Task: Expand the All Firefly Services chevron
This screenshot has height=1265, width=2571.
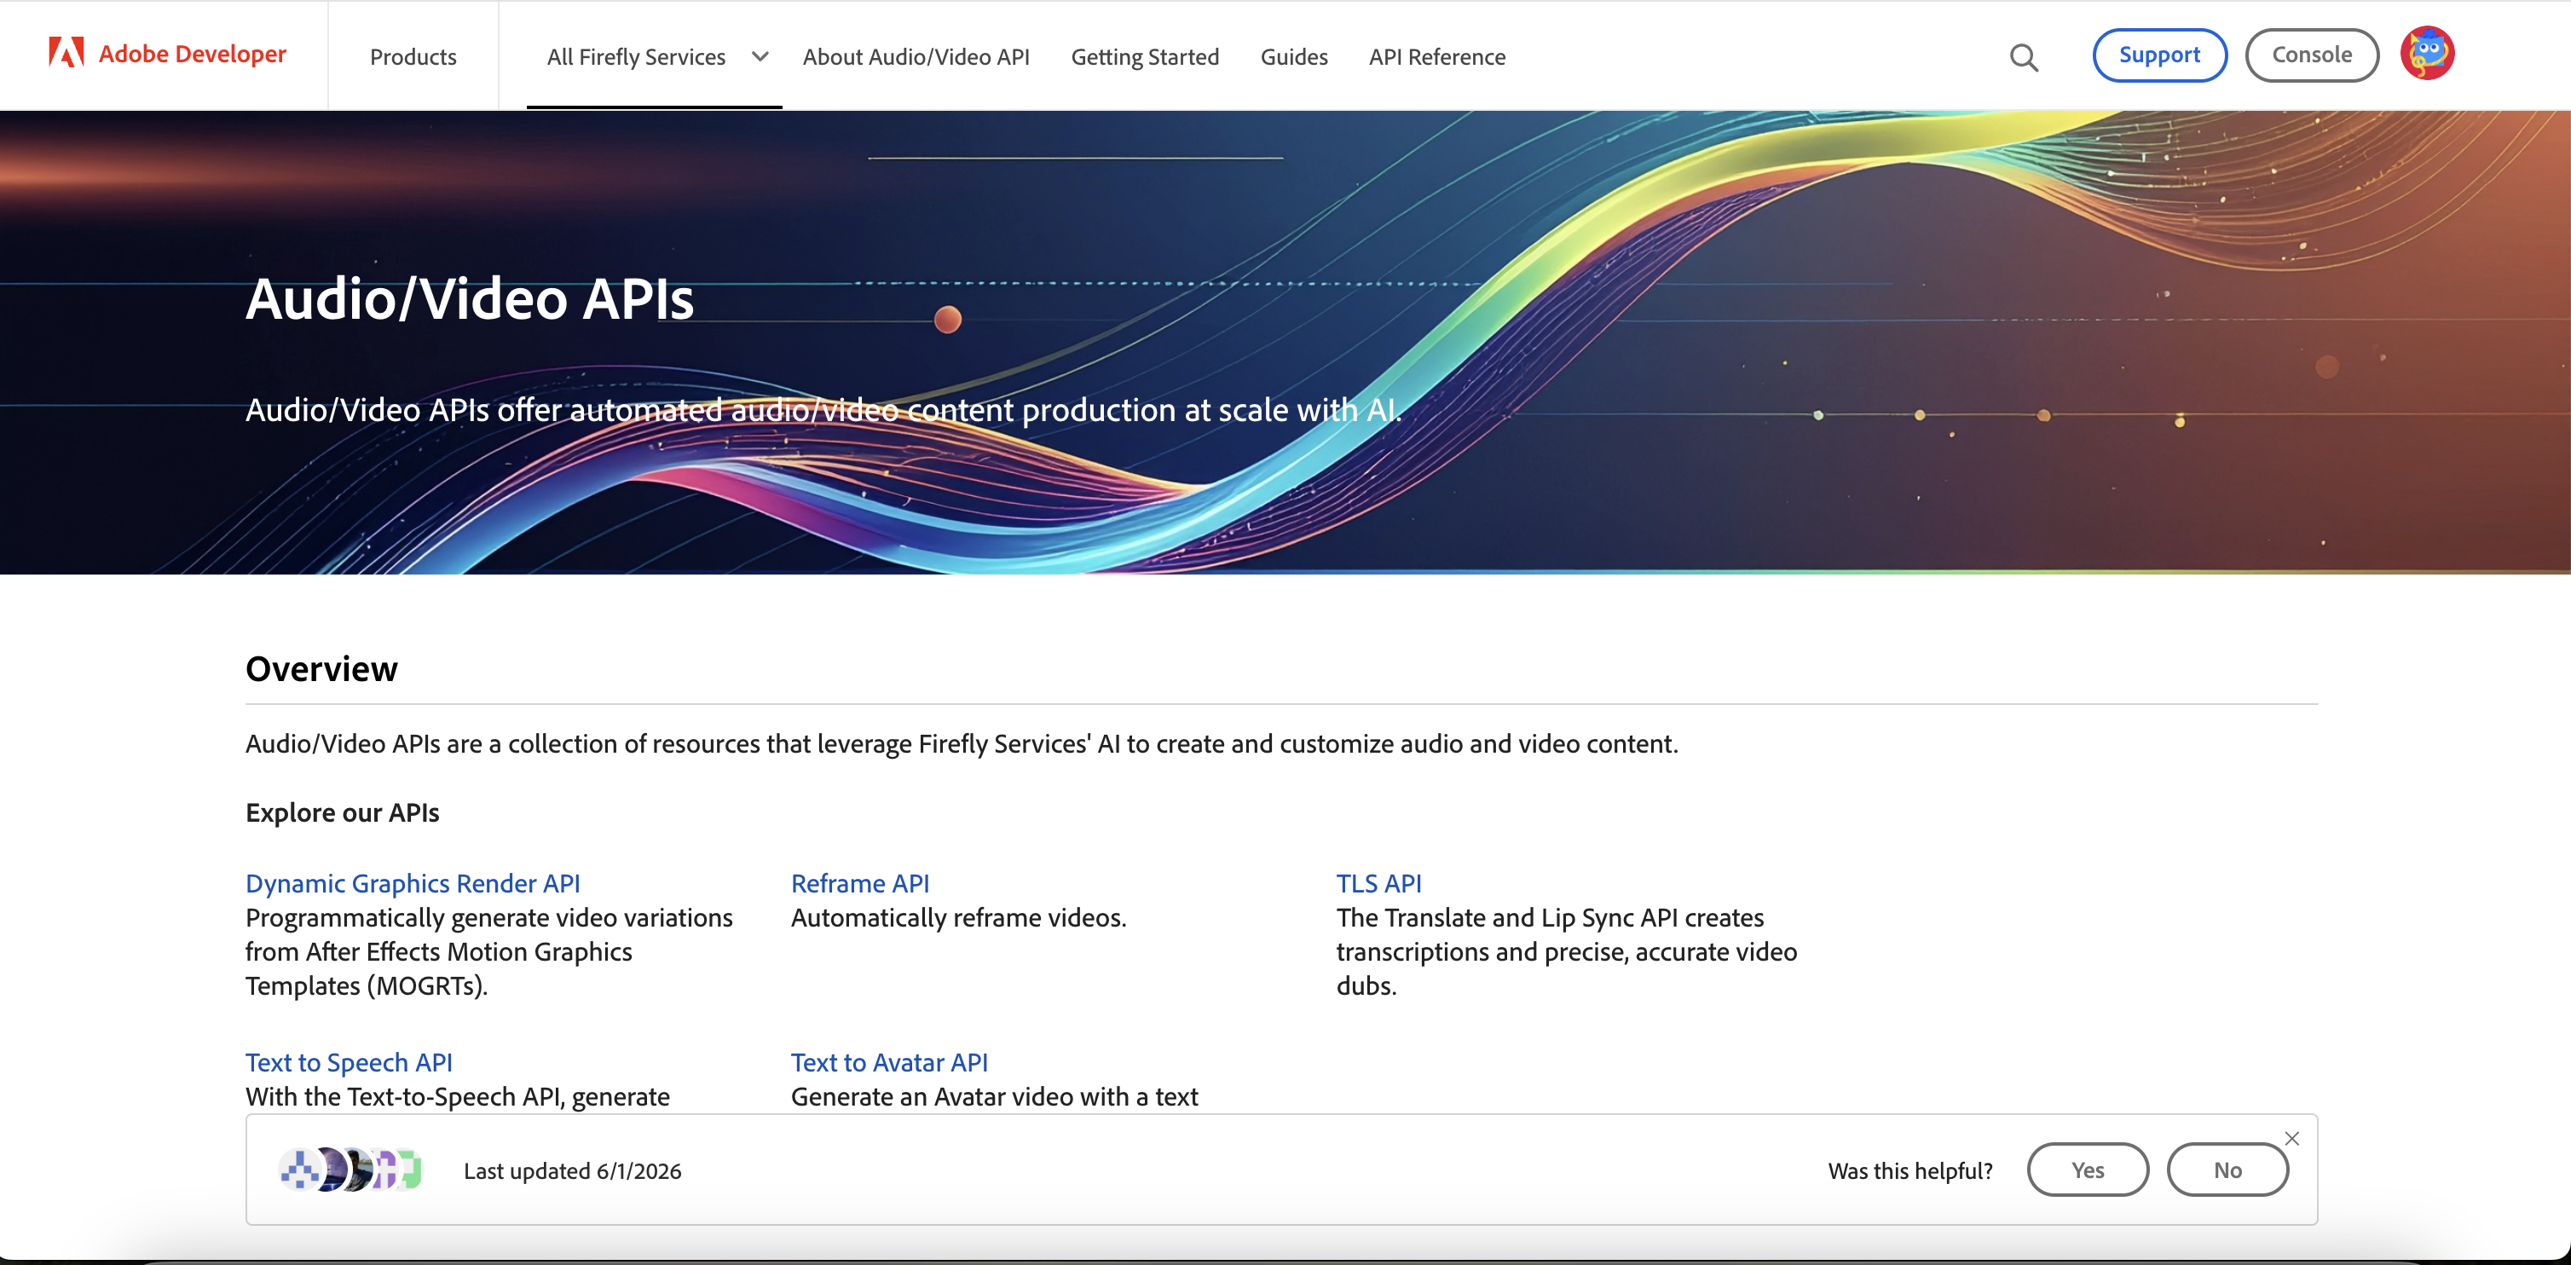Action: (760, 57)
